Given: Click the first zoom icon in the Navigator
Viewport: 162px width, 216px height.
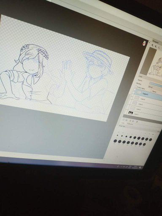Looking at the screenshot, I should point(152,46).
